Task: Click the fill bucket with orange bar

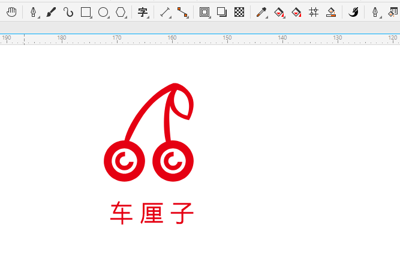Action: [331, 12]
